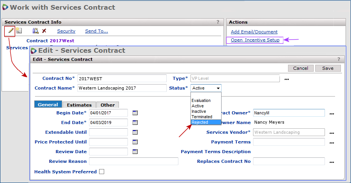Image resolution: width=351 pixels, height=183 pixels.
Task: Click the Cancel button
Action: 300,68
